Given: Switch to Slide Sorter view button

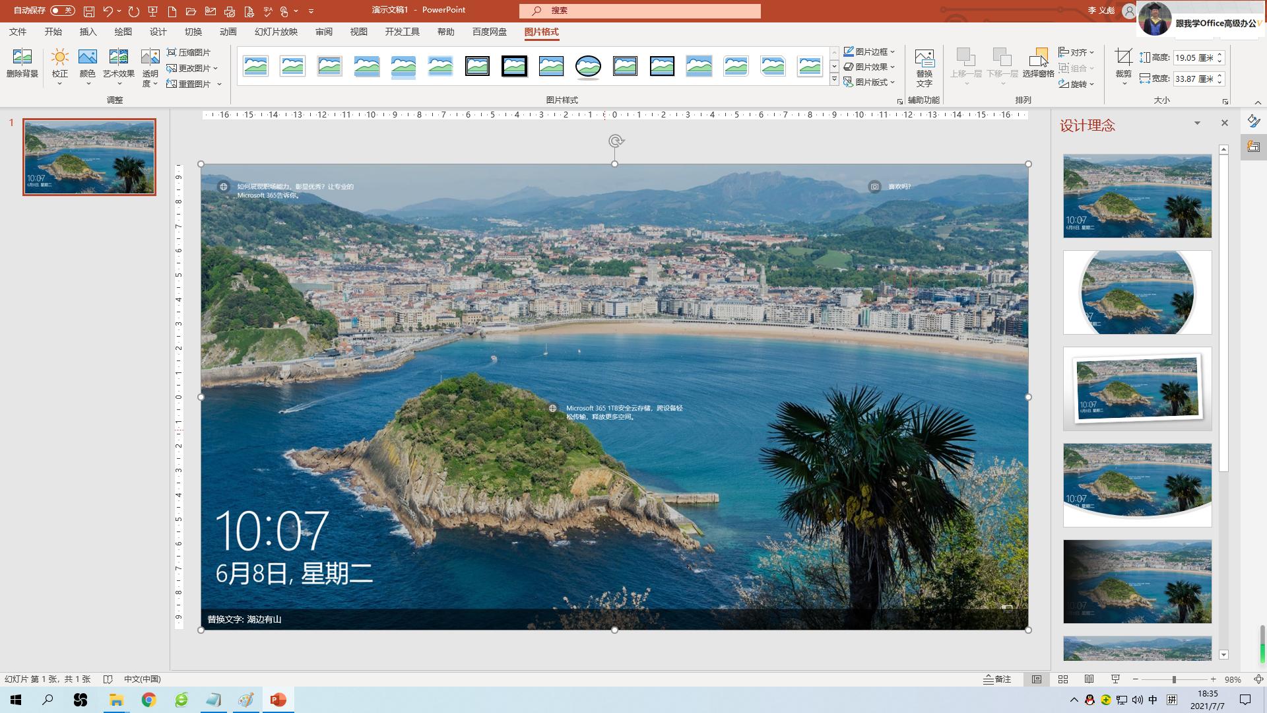Looking at the screenshot, I should tap(1062, 679).
